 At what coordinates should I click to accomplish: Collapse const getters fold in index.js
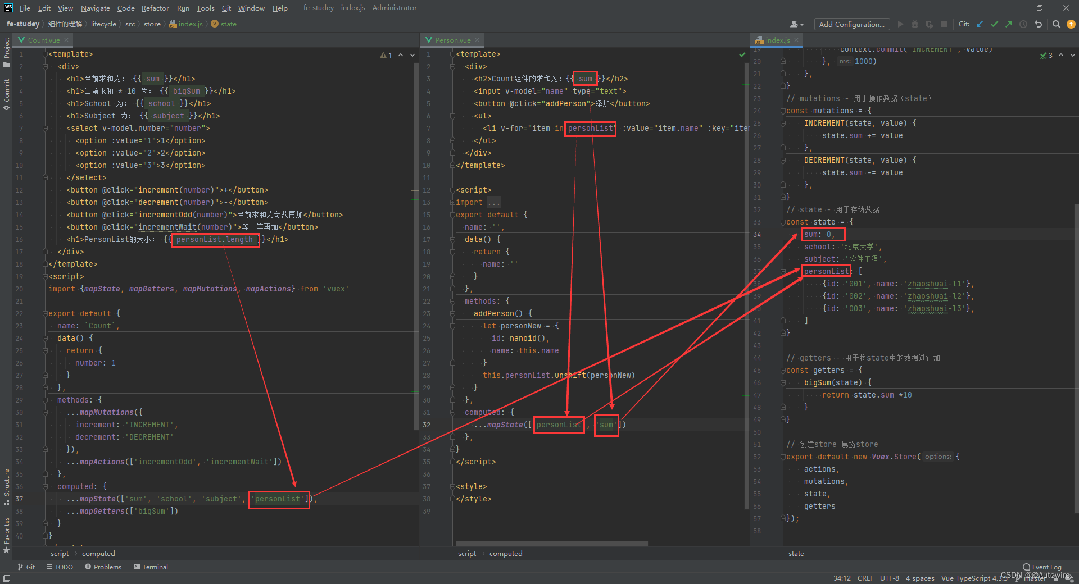point(783,370)
